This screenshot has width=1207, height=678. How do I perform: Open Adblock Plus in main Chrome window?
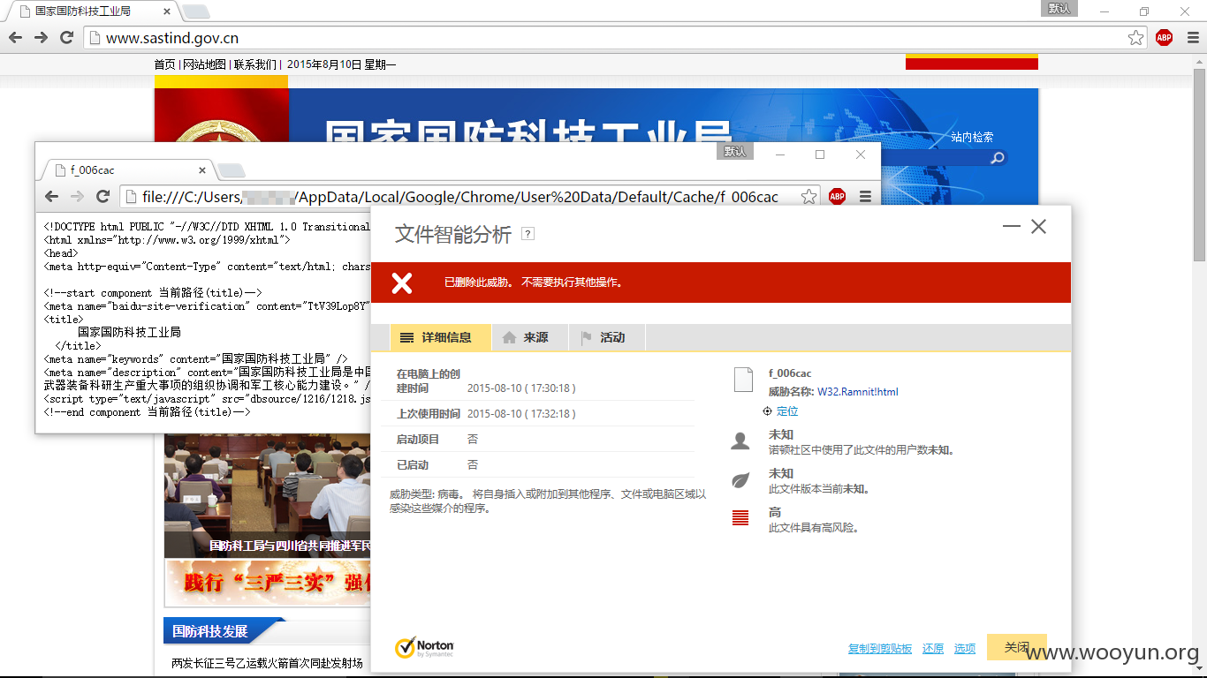1164,37
